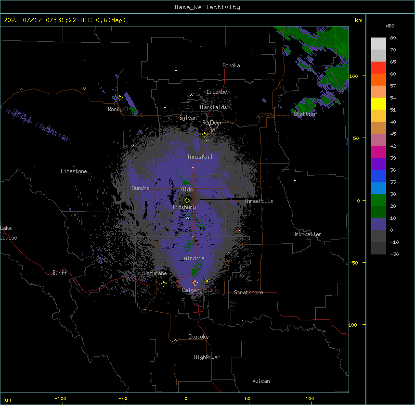Click the km unit label at top right
415x405 pixels.
tap(358, 20)
